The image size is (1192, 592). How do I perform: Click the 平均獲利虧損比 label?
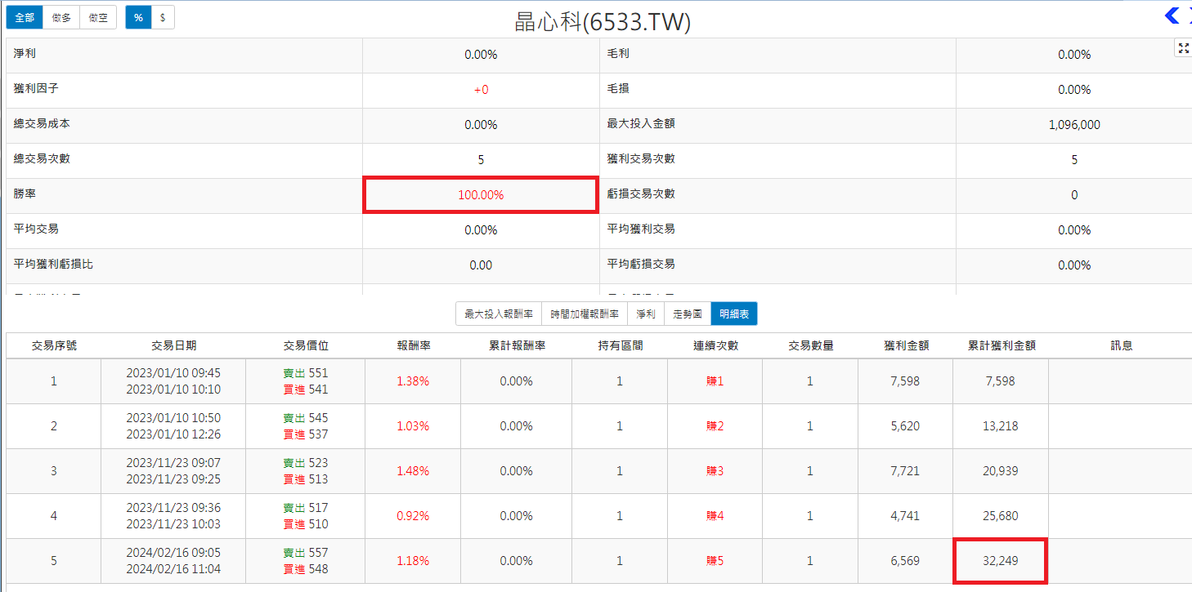53,265
